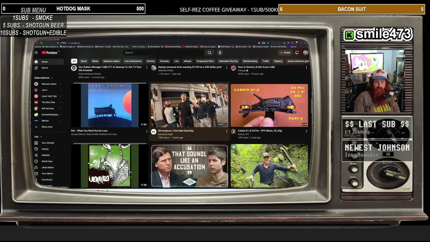Screen dimensions: 430x242
Task: Click the YouTube Premium logo
Action: [x=50, y=52]
